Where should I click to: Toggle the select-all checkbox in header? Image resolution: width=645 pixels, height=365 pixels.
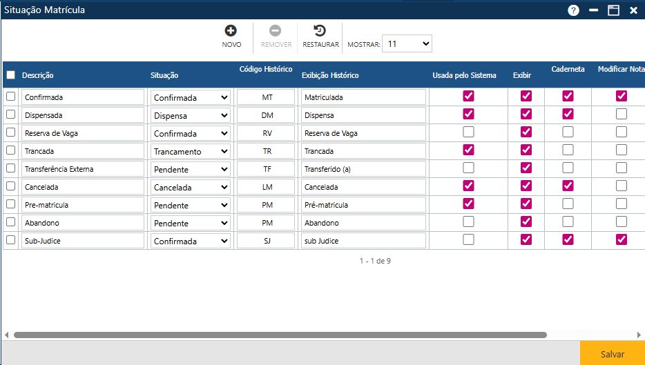(x=10, y=75)
